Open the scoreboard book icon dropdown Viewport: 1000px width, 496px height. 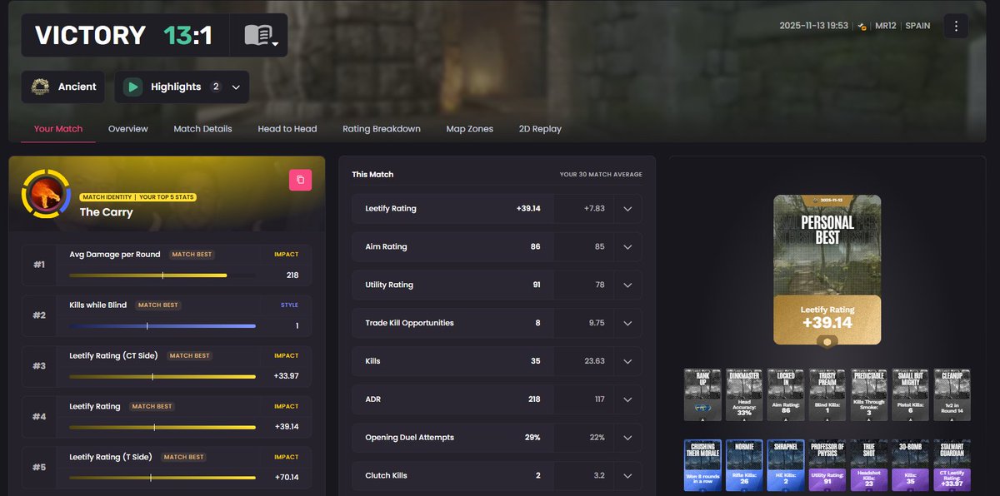click(x=258, y=35)
